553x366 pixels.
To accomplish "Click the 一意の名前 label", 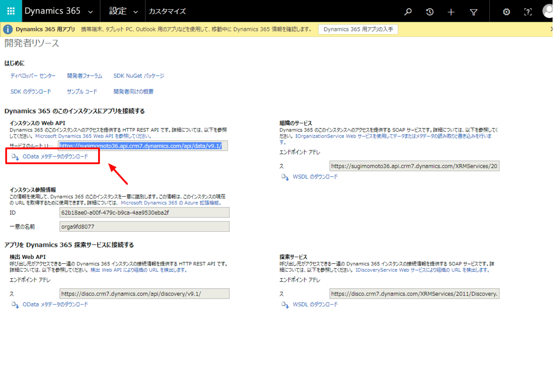I will click(22, 227).
